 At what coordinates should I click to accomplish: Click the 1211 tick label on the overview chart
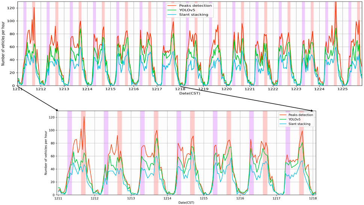(x=17, y=89)
